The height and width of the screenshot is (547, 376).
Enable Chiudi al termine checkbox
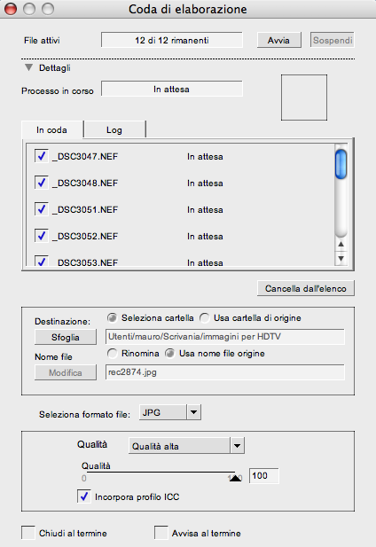(x=28, y=533)
